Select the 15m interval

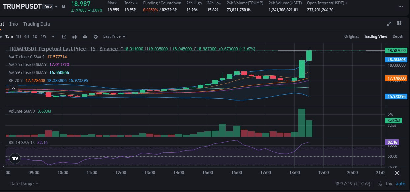click(9, 36)
